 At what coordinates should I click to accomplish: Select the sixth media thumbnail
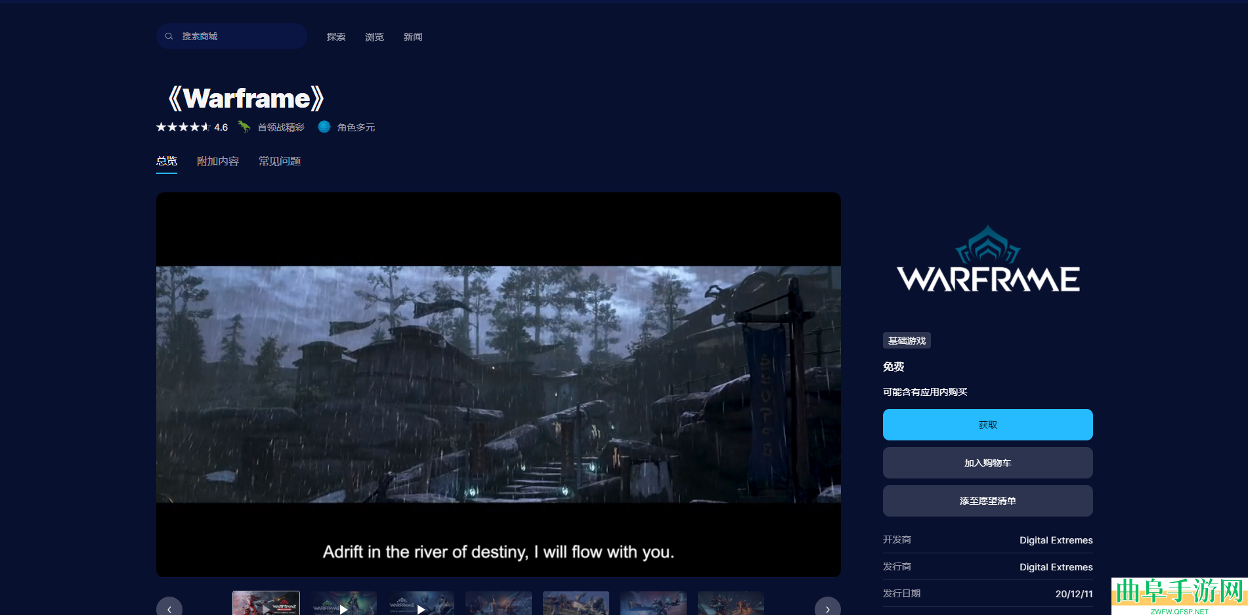coord(653,603)
